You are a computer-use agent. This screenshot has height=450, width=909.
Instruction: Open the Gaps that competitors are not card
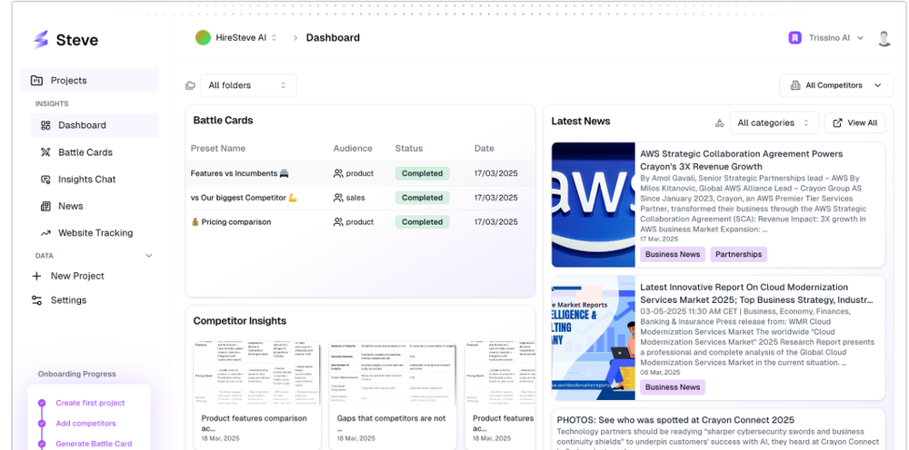click(x=393, y=396)
